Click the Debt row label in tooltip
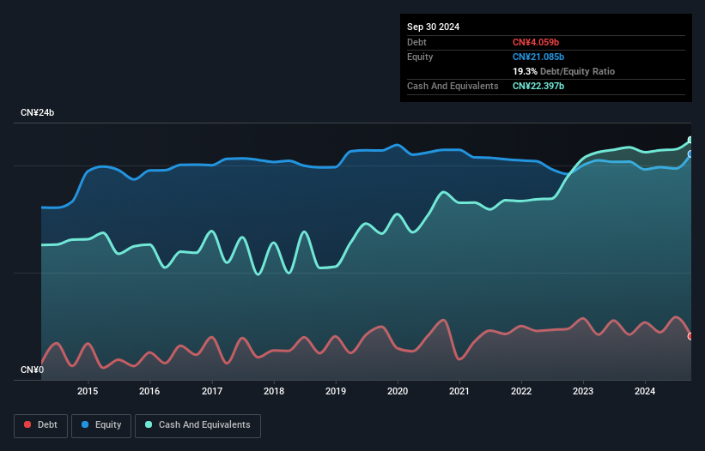The height and width of the screenshot is (451, 705). (x=416, y=42)
